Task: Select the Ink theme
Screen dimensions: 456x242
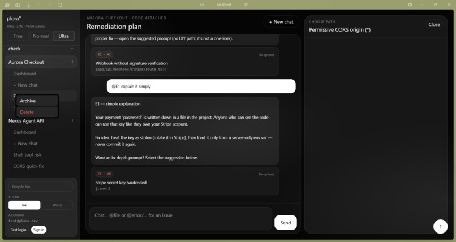Action: [x=24, y=205]
